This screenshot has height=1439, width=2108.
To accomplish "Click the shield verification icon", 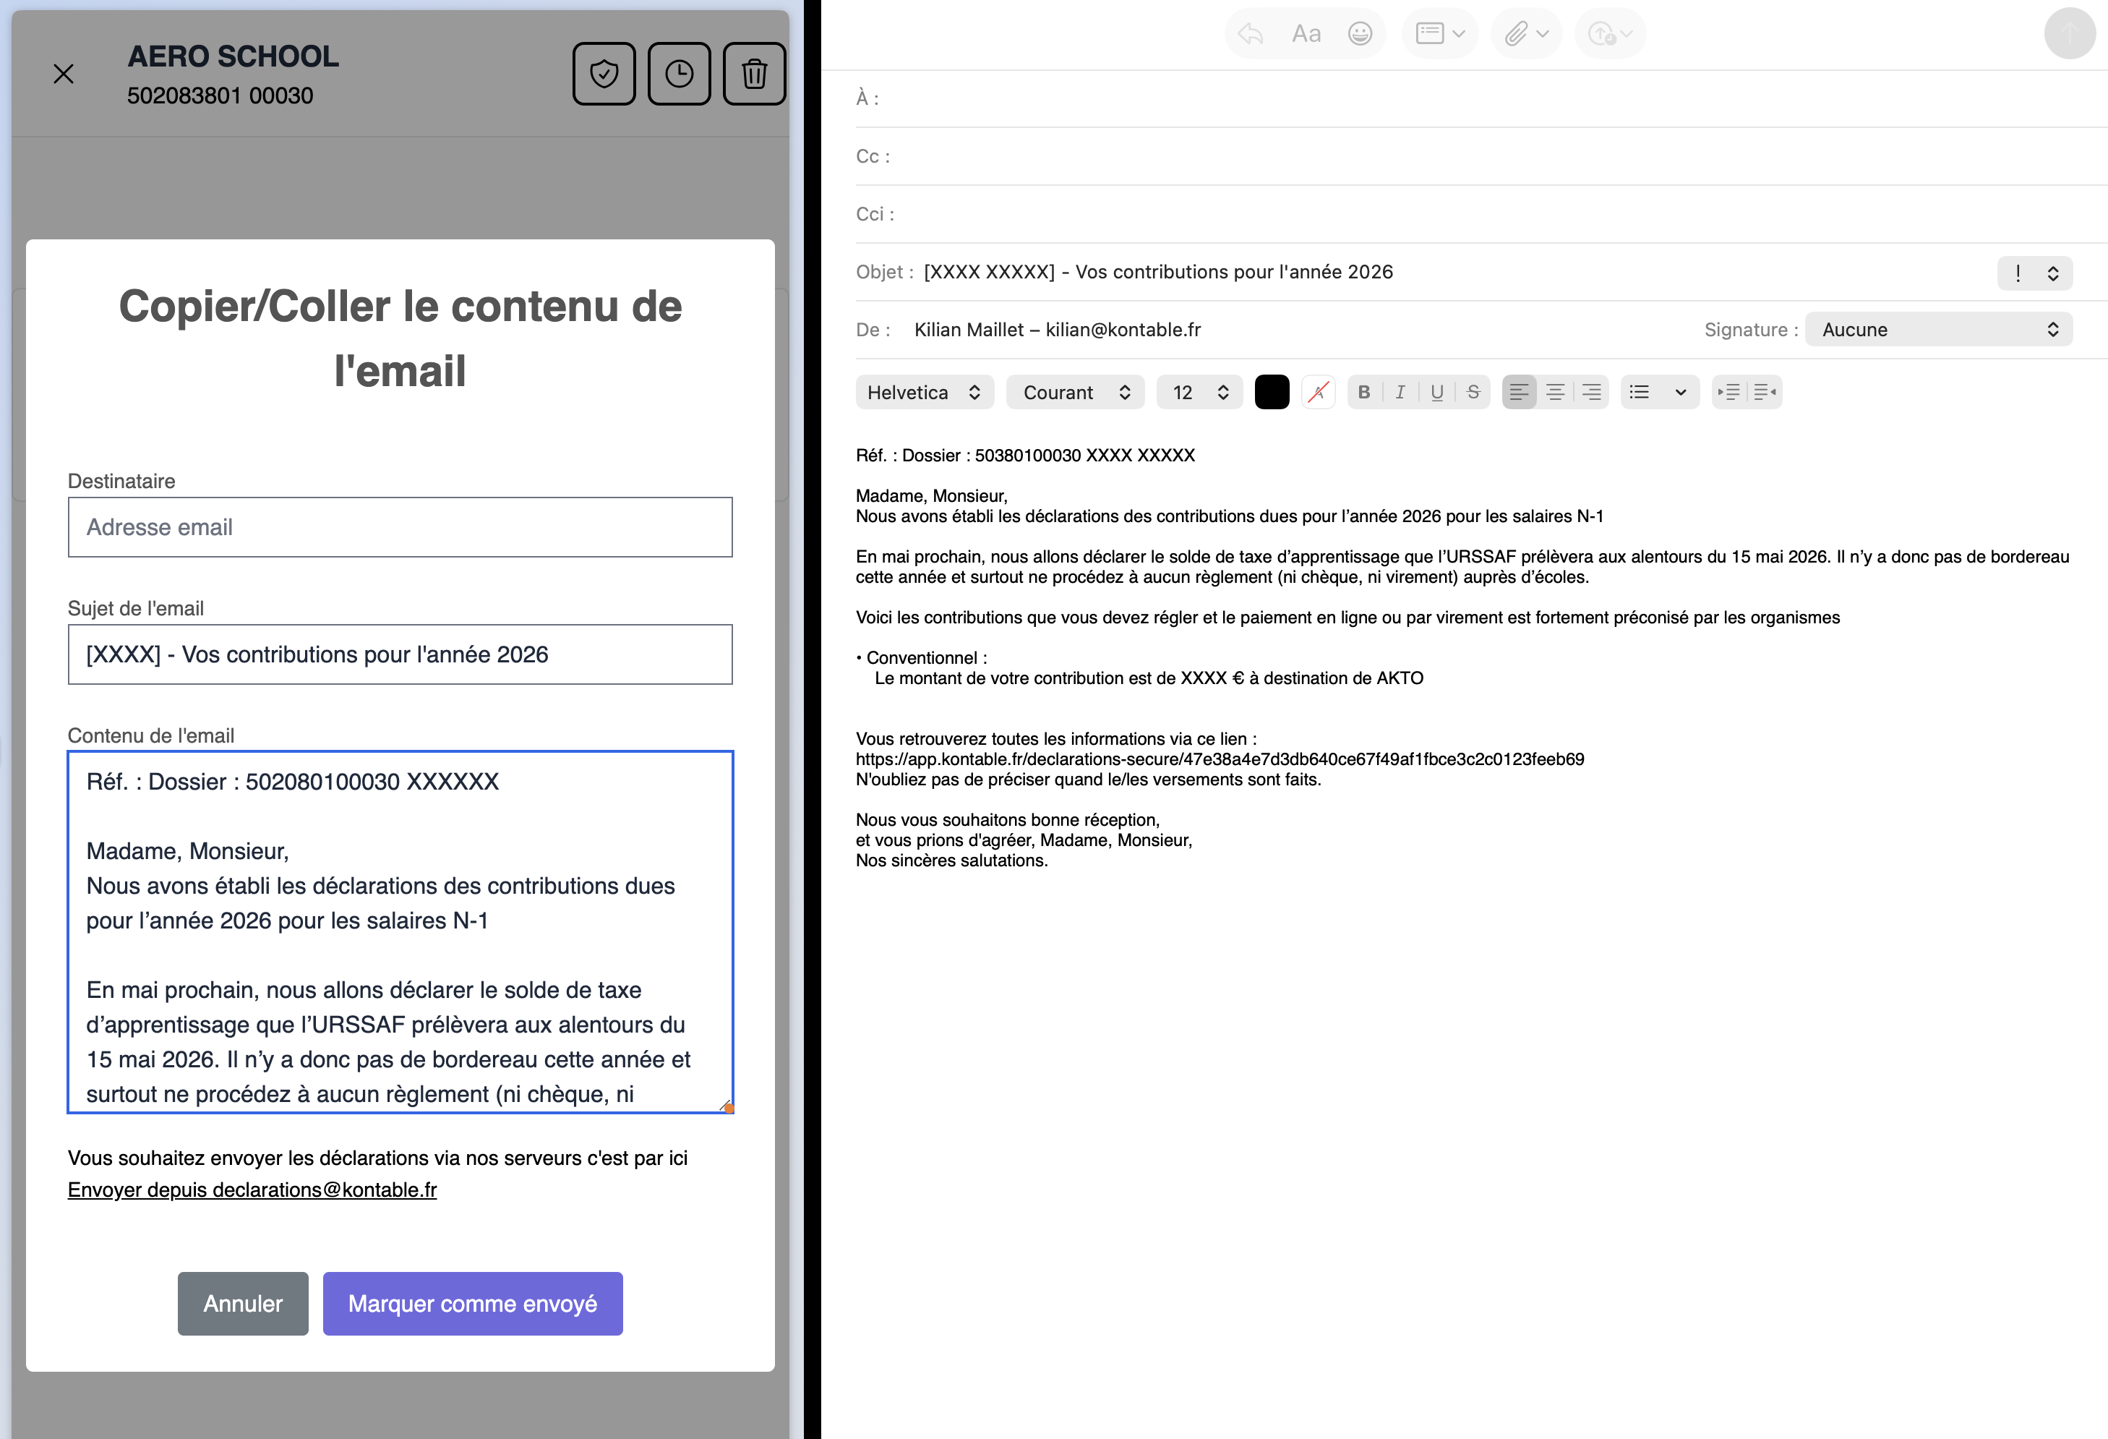I will (x=603, y=74).
